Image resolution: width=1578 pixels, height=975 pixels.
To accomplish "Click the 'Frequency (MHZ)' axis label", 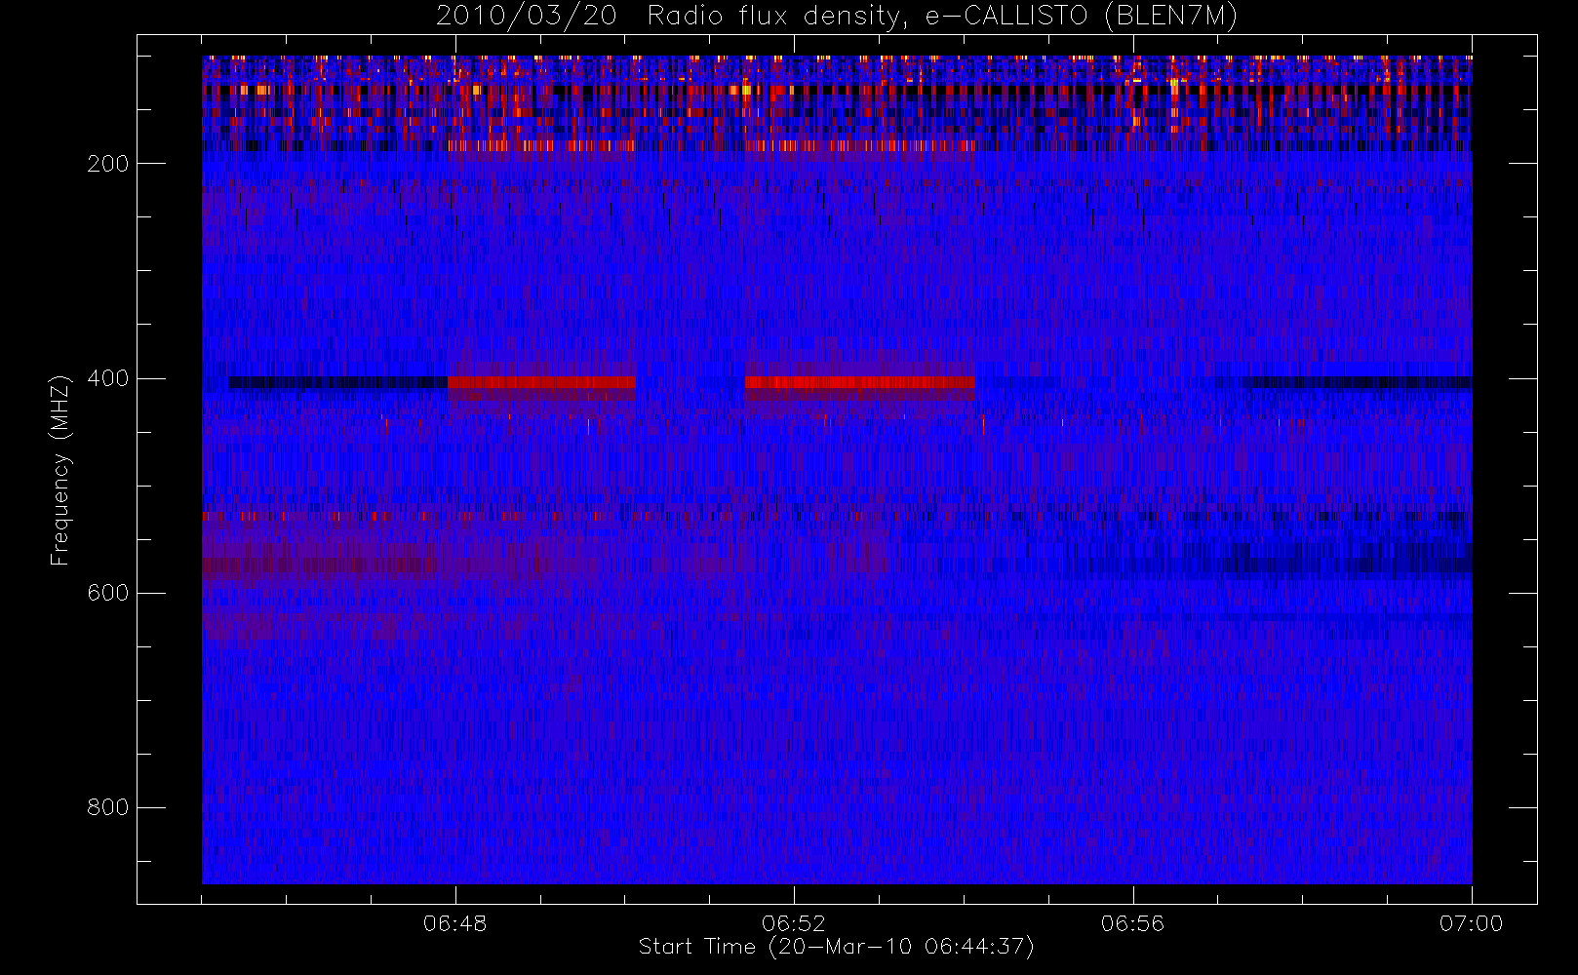I will point(60,469).
